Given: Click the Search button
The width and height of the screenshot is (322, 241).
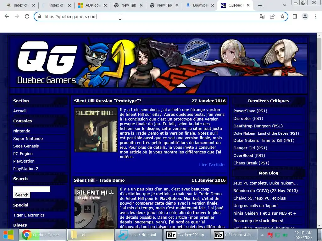Looking at the screenshot, I should tap(22, 195).
